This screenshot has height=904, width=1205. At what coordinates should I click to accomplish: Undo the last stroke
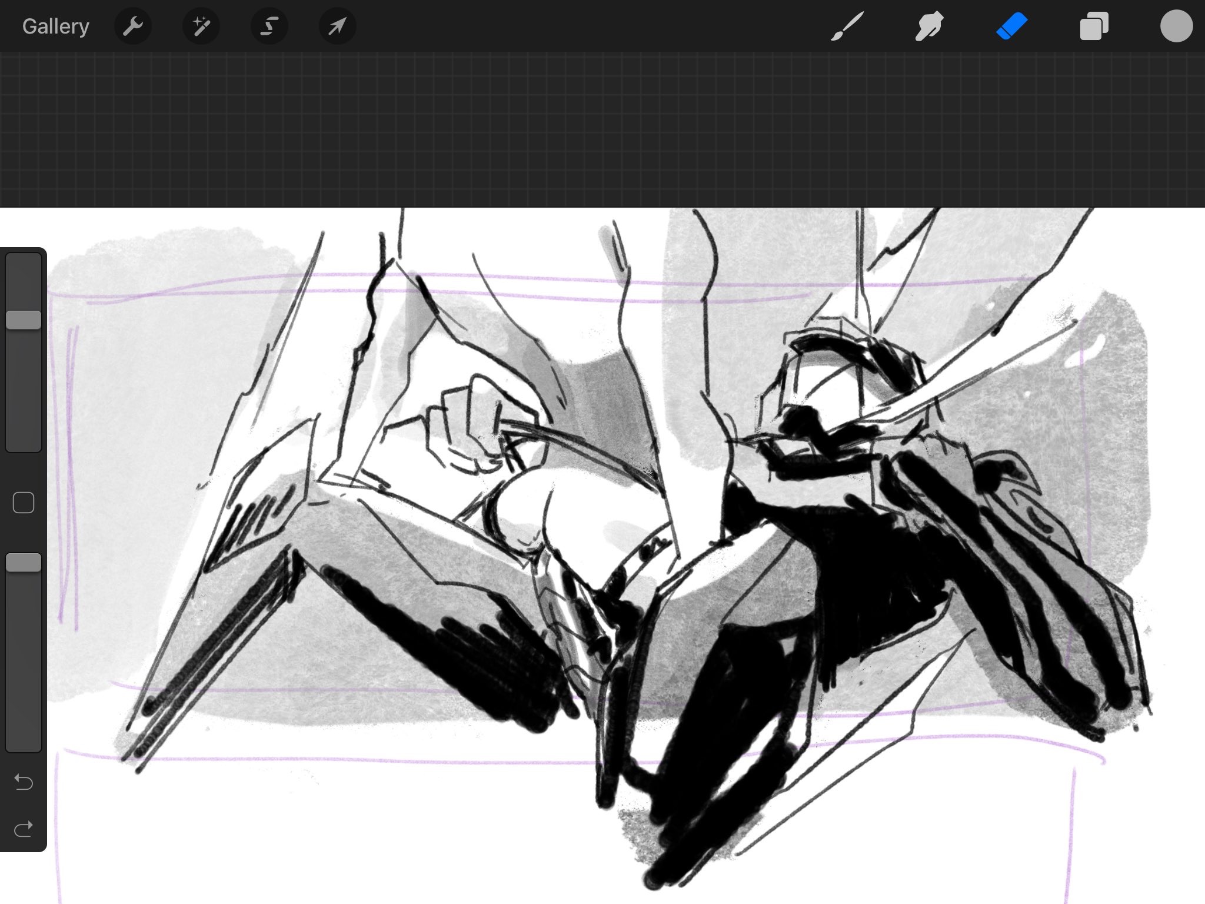pyautogui.click(x=24, y=782)
